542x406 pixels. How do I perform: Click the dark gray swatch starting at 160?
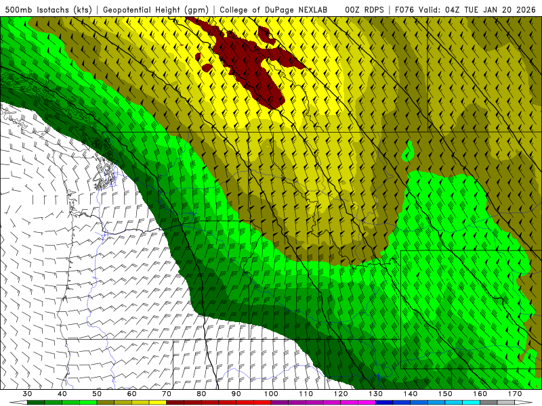(488, 403)
